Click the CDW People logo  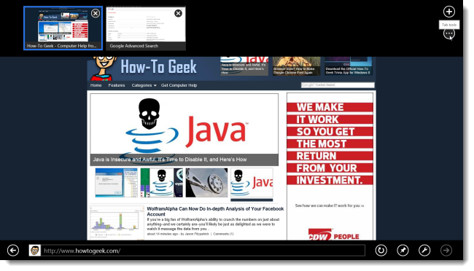[333, 235]
